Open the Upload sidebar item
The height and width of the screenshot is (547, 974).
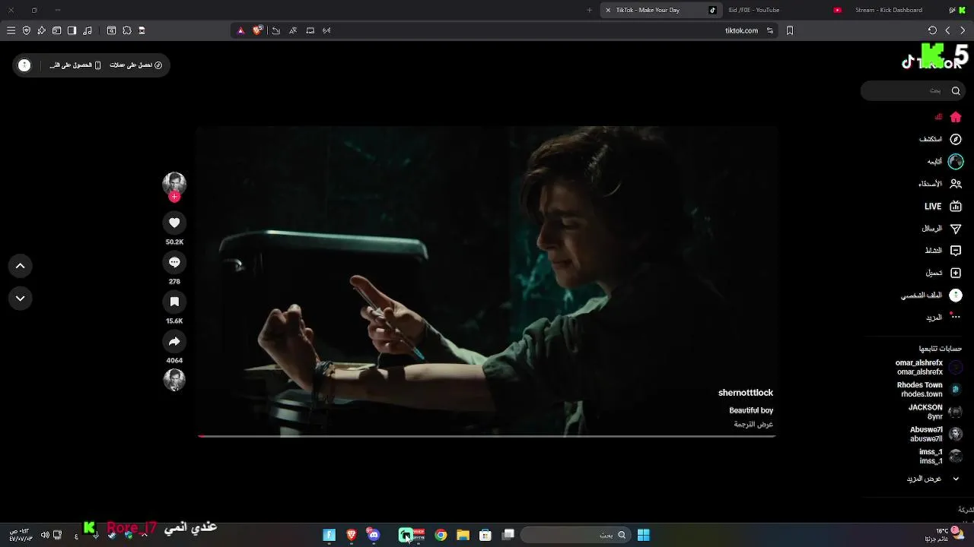pyautogui.click(x=944, y=273)
